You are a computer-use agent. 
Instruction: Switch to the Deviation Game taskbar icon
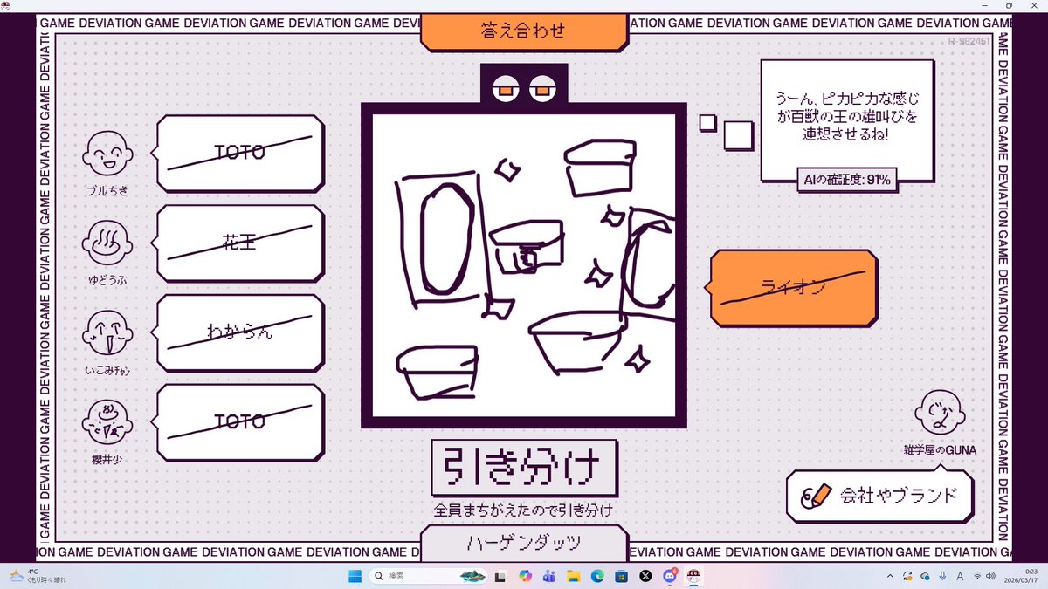pyautogui.click(x=694, y=576)
